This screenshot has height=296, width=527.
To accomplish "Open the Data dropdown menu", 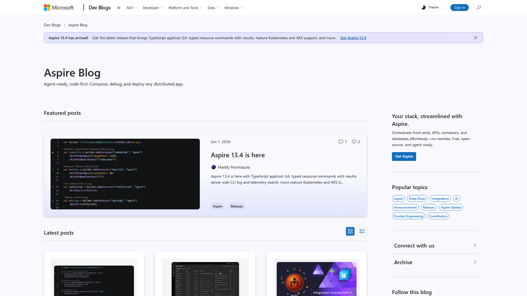I will 213,8.
